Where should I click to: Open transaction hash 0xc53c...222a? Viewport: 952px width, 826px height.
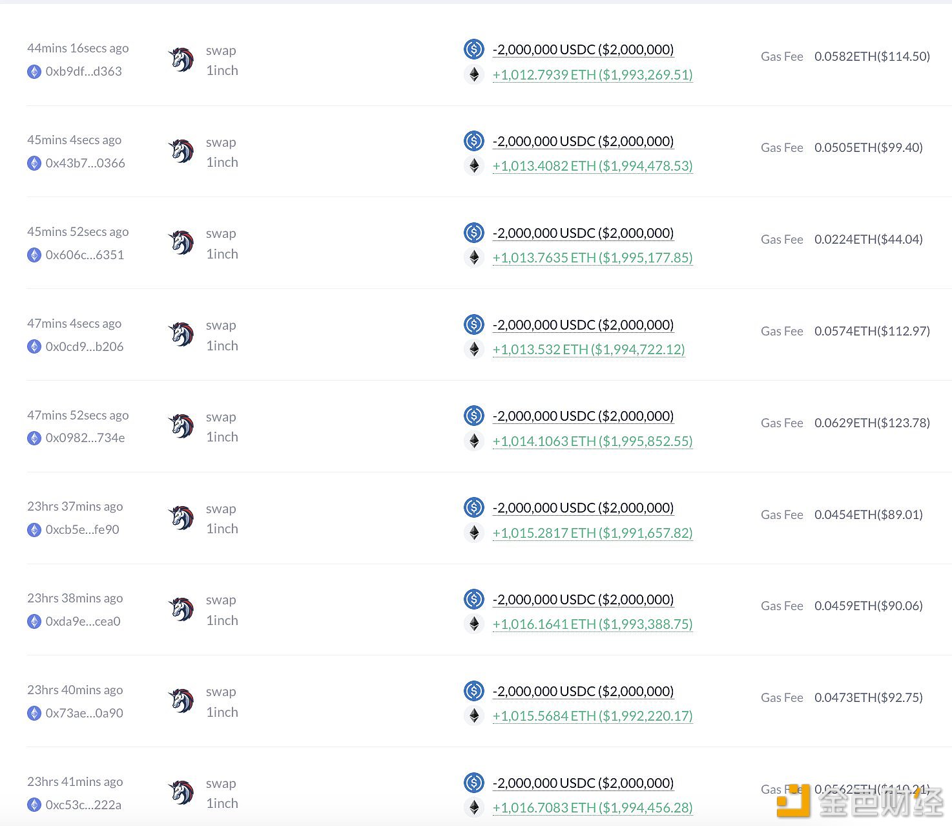click(x=83, y=805)
